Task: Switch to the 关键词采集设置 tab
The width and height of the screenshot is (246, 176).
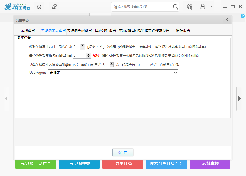Action: point(53,30)
